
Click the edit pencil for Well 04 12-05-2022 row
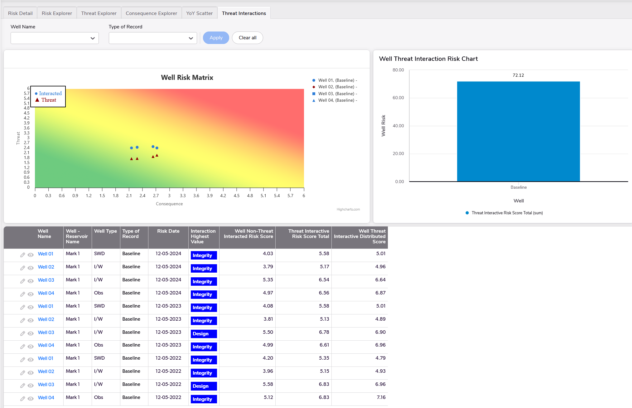22,399
